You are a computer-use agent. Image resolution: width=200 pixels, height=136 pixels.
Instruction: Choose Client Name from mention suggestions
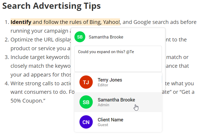pos(118,122)
